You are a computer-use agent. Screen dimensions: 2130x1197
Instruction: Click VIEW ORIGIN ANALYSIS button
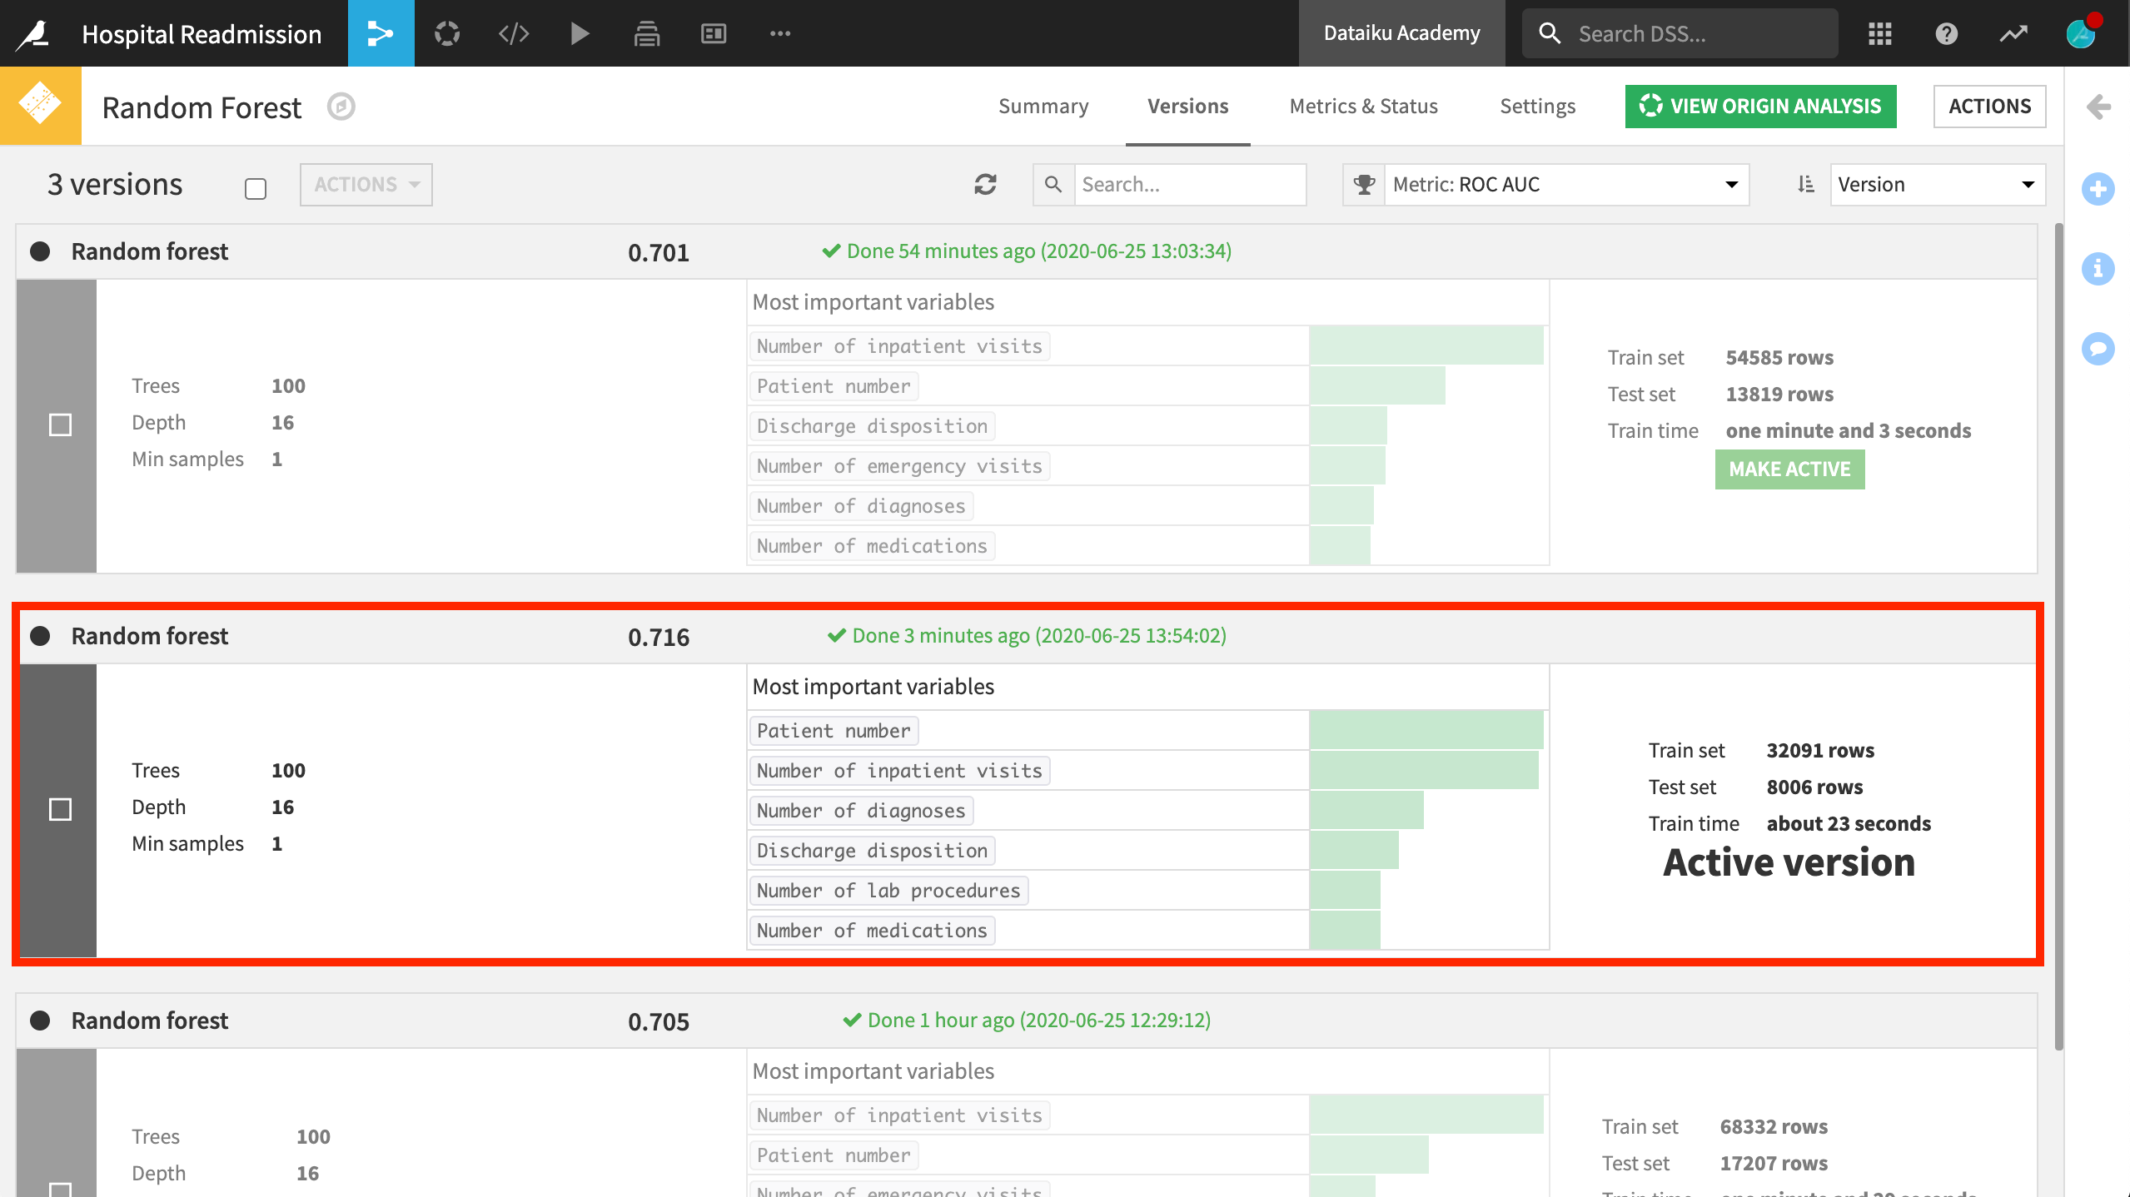click(1761, 106)
